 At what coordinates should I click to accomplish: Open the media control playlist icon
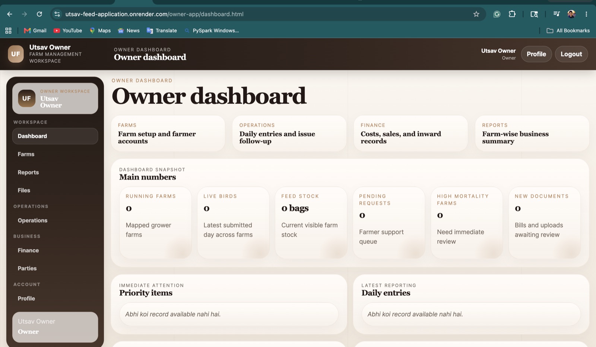click(x=557, y=14)
